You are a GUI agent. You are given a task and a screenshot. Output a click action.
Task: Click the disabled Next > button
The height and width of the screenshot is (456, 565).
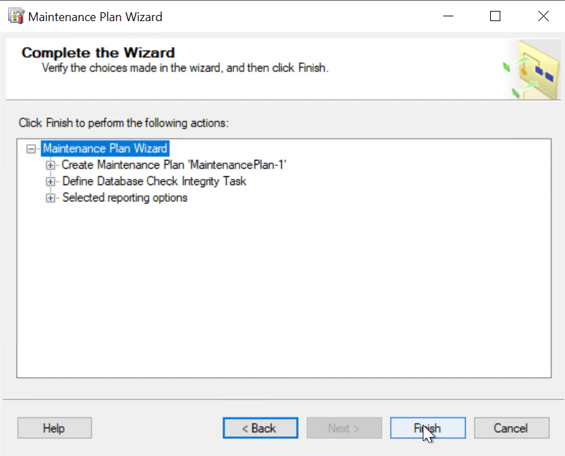coord(344,428)
